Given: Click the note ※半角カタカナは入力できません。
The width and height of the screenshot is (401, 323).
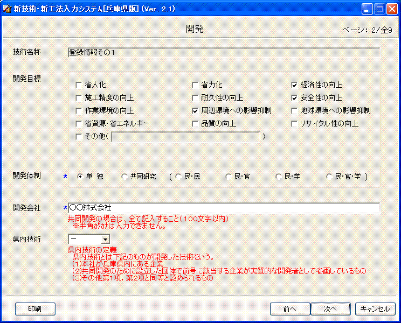Looking at the screenshot, I should [120, 226].
